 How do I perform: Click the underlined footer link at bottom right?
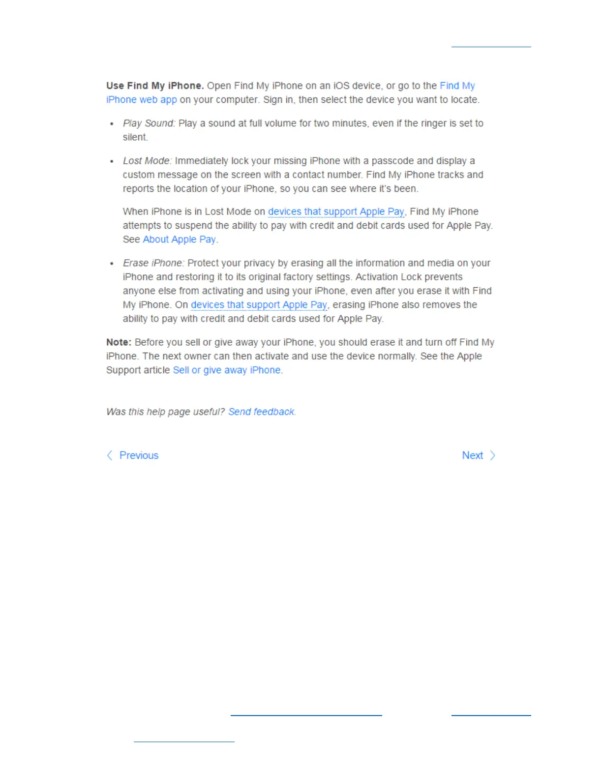click(x=491, y=715)
